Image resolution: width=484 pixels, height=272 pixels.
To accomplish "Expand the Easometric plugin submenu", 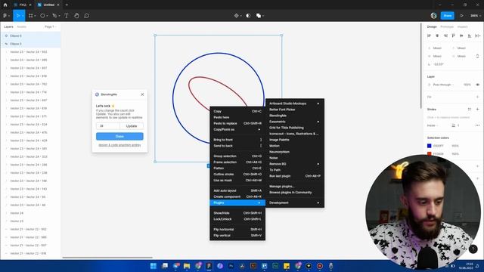I will [x=294, y=122].
